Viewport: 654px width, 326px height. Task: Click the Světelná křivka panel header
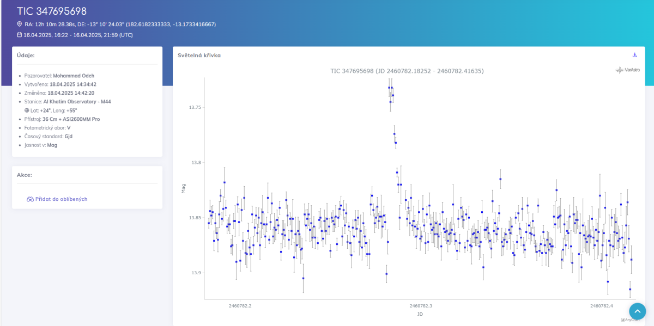(199, 56)
